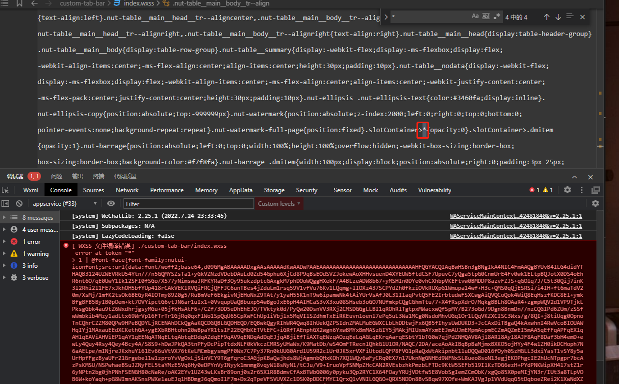
Task: Open devtools more options menu
Action: coord(581,190)
